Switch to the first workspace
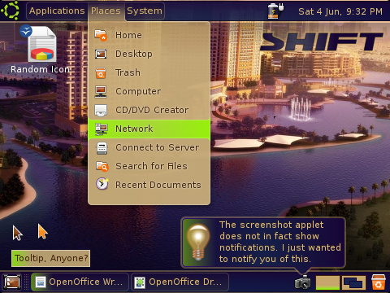The width and height of the screenshot is (390, 293). pos(327,282)
